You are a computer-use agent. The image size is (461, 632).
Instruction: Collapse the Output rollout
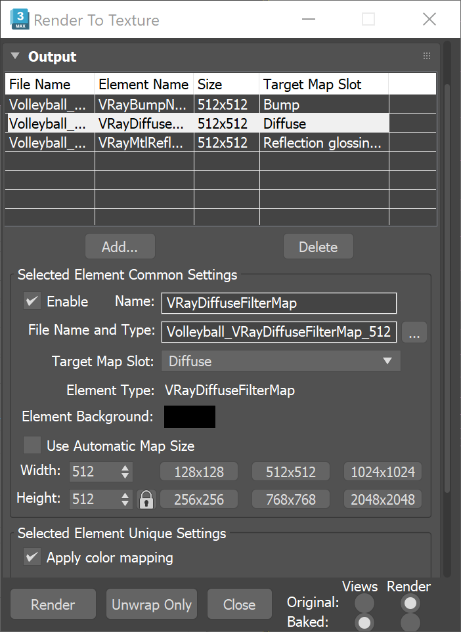(15, 56)
